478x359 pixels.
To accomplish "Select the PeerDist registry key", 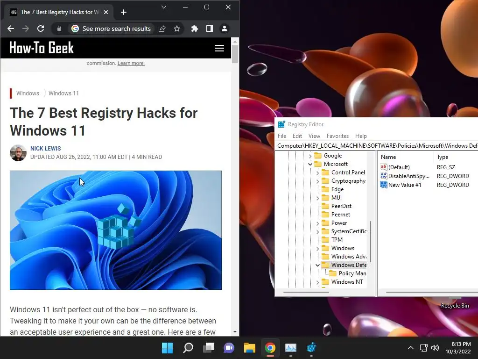I will tap(341, 206).
